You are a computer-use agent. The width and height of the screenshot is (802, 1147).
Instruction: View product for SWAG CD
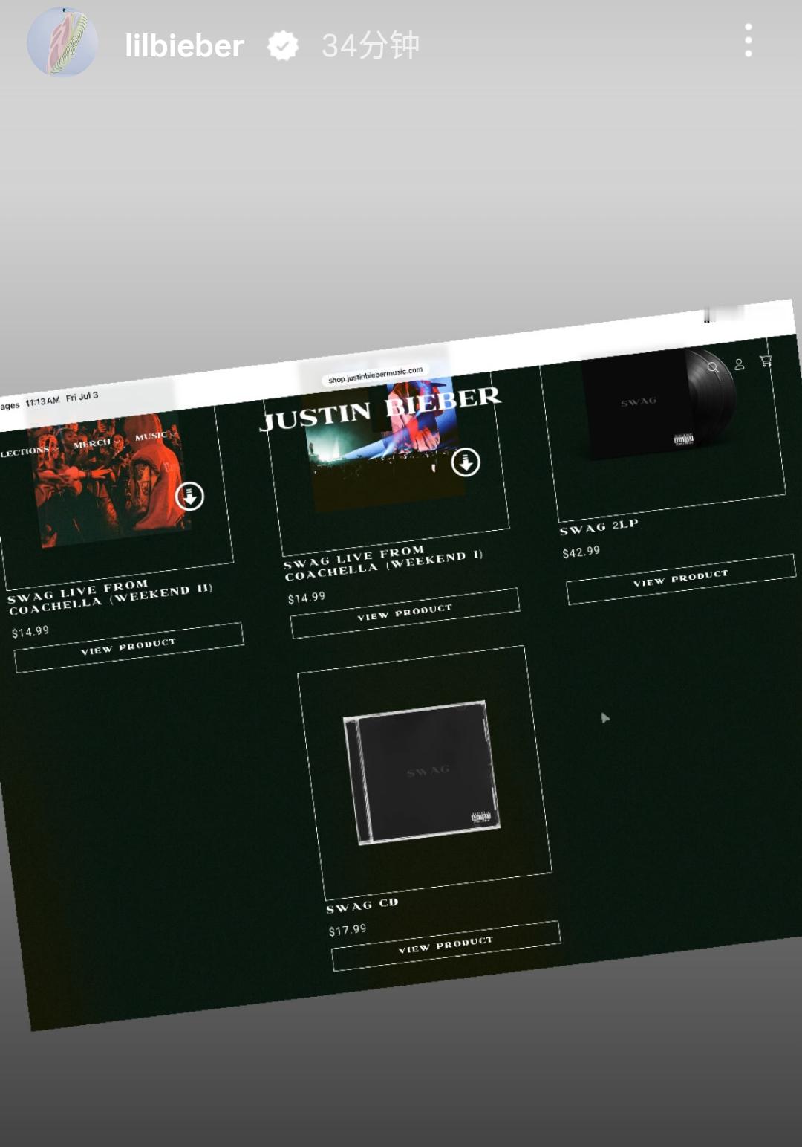coord(446,946)
